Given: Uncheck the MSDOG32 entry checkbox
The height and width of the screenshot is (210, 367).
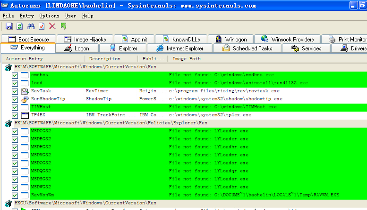Looking at the screenshot, I should pyautogui.click(x=15, y=163).
